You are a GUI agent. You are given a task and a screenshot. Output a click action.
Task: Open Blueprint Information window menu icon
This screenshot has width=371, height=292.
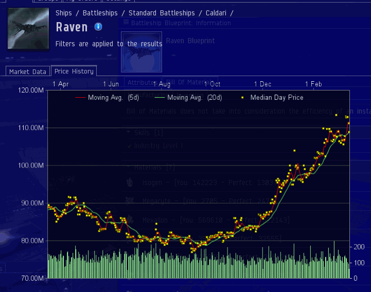tap(126, 22)
